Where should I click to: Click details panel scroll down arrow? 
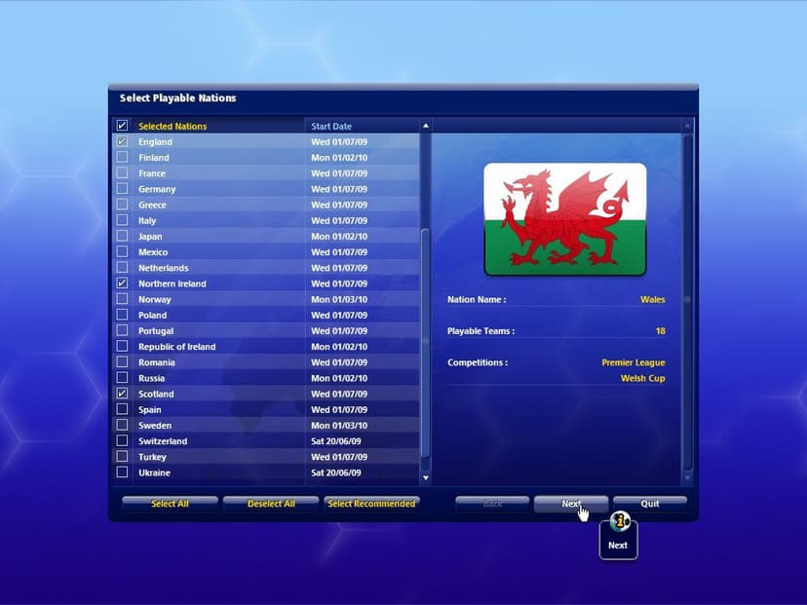[687, 478]
